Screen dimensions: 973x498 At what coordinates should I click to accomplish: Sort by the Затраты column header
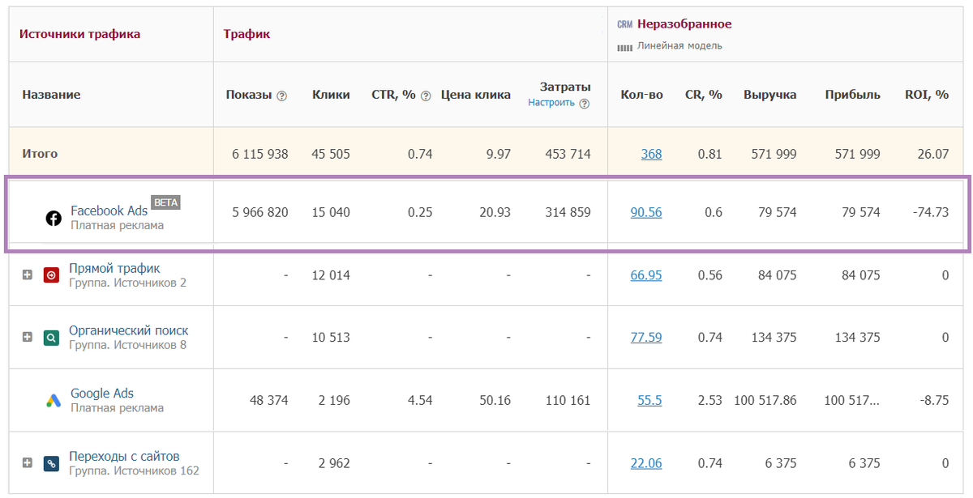pos(565,87)
